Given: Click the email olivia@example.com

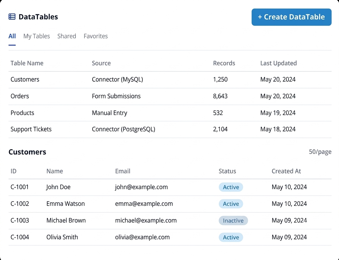Looking at the screenshot, I should click(x=142, y=237).
